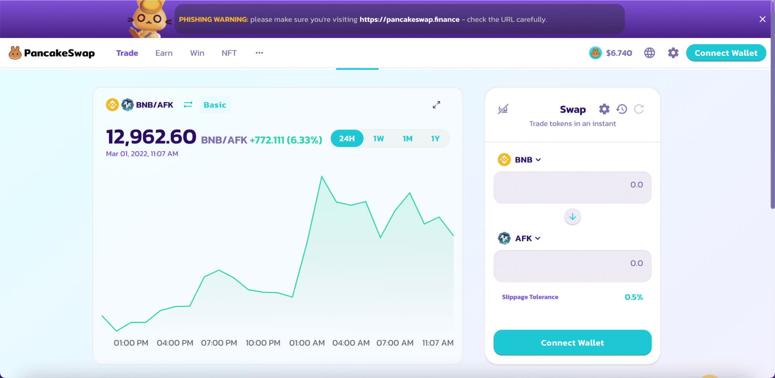Click Connect Wallet in the swap panel
775x378 pixels.
click(572, 343)
